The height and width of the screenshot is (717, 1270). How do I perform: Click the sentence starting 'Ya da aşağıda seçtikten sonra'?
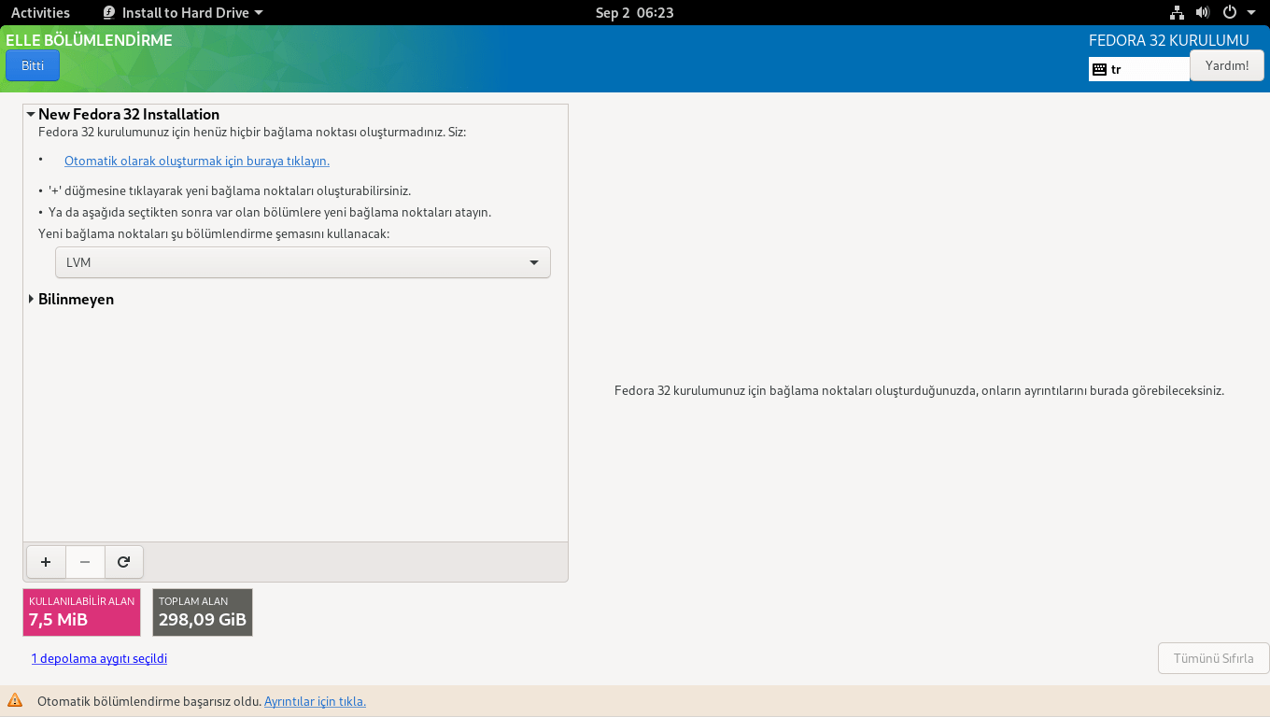[270, 212]
